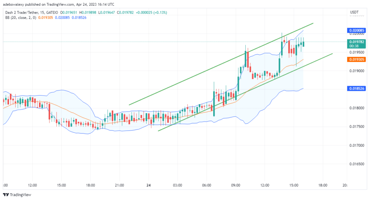Click the open value O0.019651 in legend
Viewport: 370px width, 200px height.
click(69, 13)
